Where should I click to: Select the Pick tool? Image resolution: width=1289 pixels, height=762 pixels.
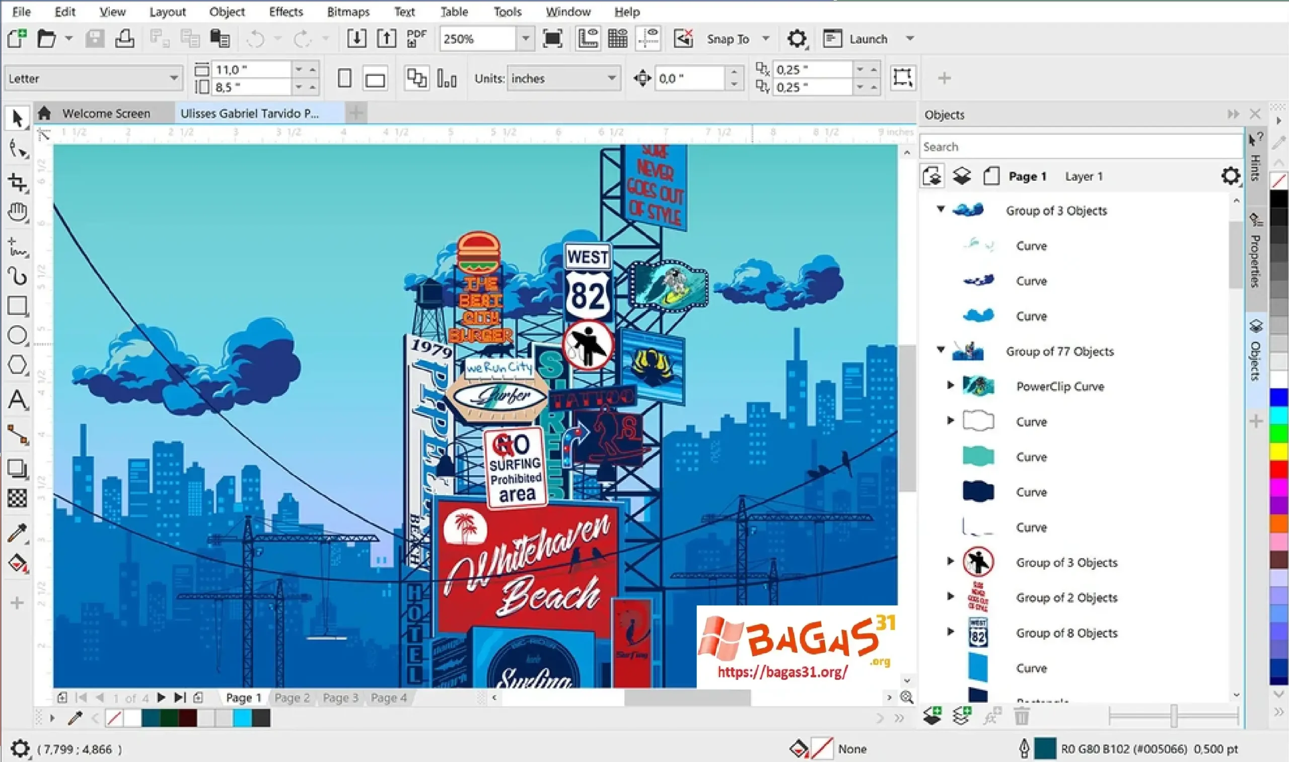coord(17,118)
